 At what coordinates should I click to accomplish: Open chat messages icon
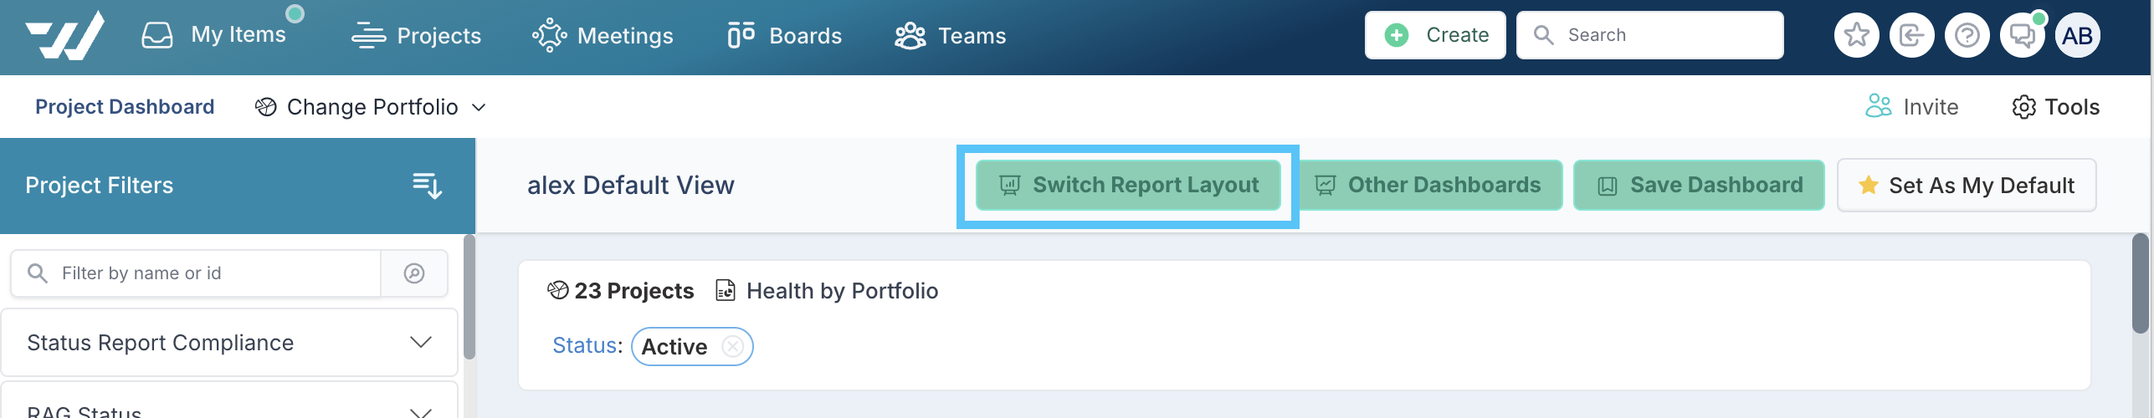pos(2022,35)
